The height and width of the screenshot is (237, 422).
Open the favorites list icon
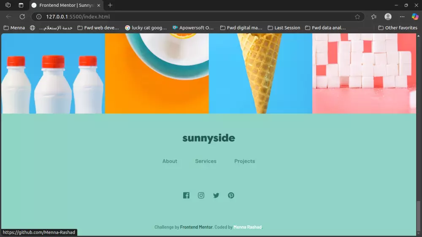[x=374, y=17]
